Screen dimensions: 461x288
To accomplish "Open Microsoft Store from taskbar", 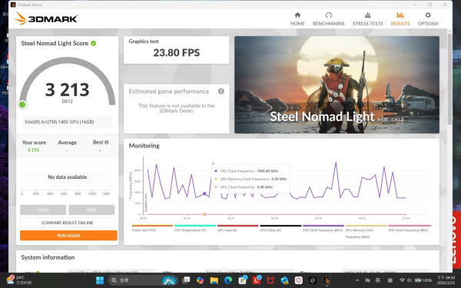I will click(x=242, y=280).
